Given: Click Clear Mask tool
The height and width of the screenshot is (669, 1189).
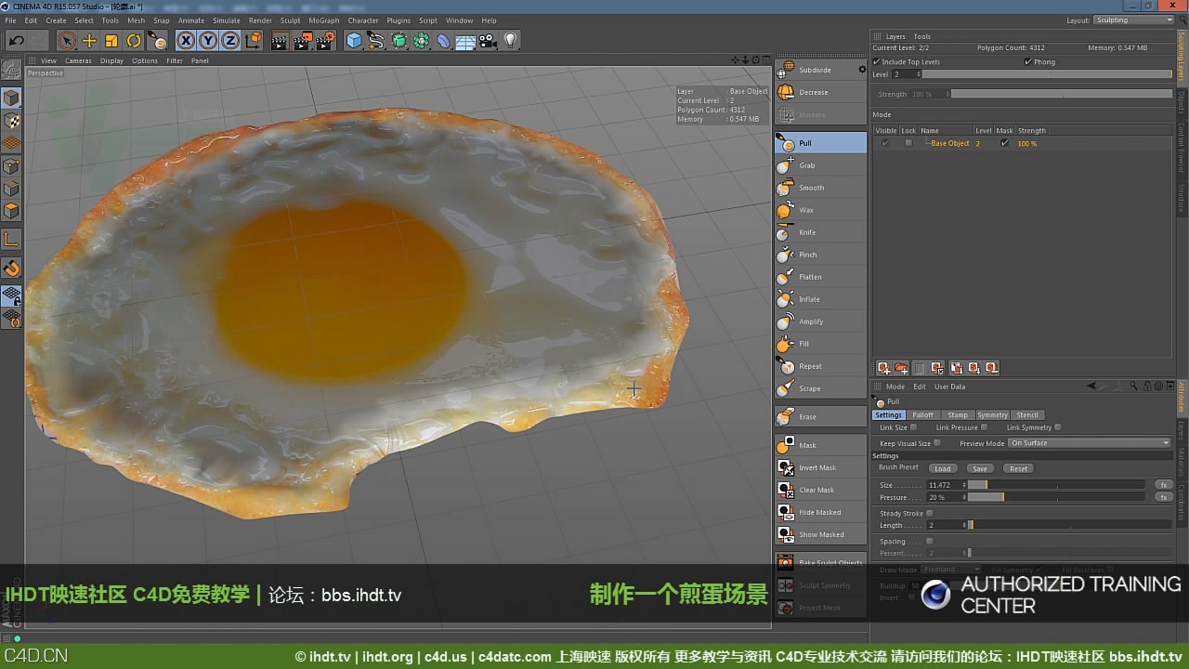Looking at the screenshot, I should click(821, 490).
